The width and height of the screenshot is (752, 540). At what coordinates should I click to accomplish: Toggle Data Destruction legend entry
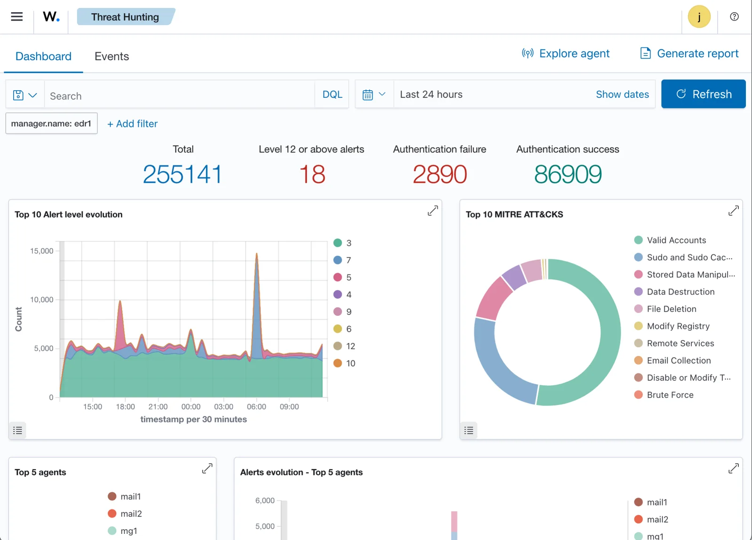click(674, 292)
